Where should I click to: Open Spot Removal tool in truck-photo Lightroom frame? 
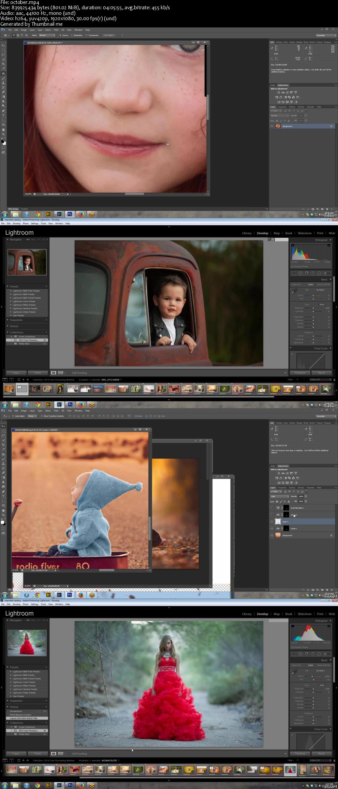point(300,273)
